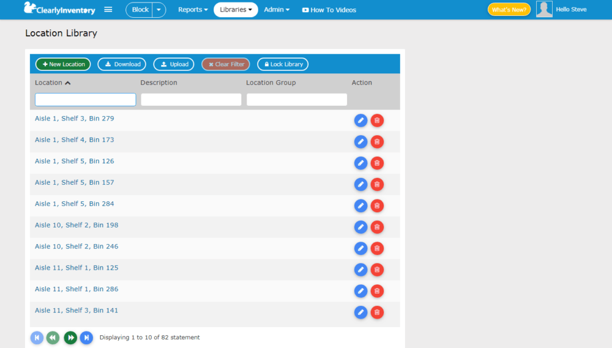Focus the Description filter field
612x348 pixels.
tap(191, 100)
